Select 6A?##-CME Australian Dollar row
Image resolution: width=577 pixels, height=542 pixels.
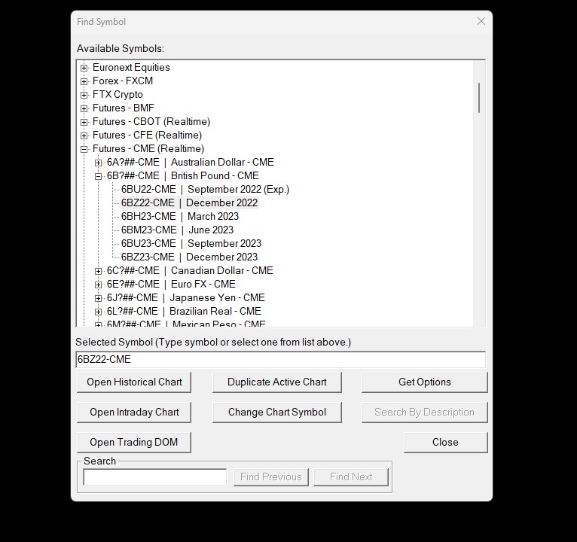click(191, 163)
